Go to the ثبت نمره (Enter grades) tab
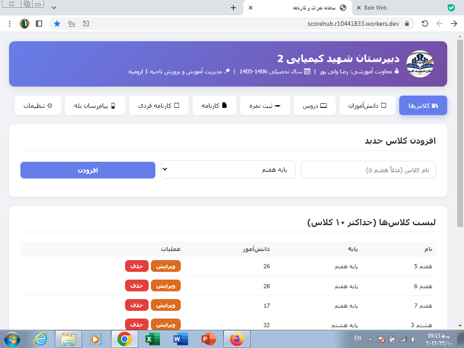 pyautogui.click(x=265, y=105)
